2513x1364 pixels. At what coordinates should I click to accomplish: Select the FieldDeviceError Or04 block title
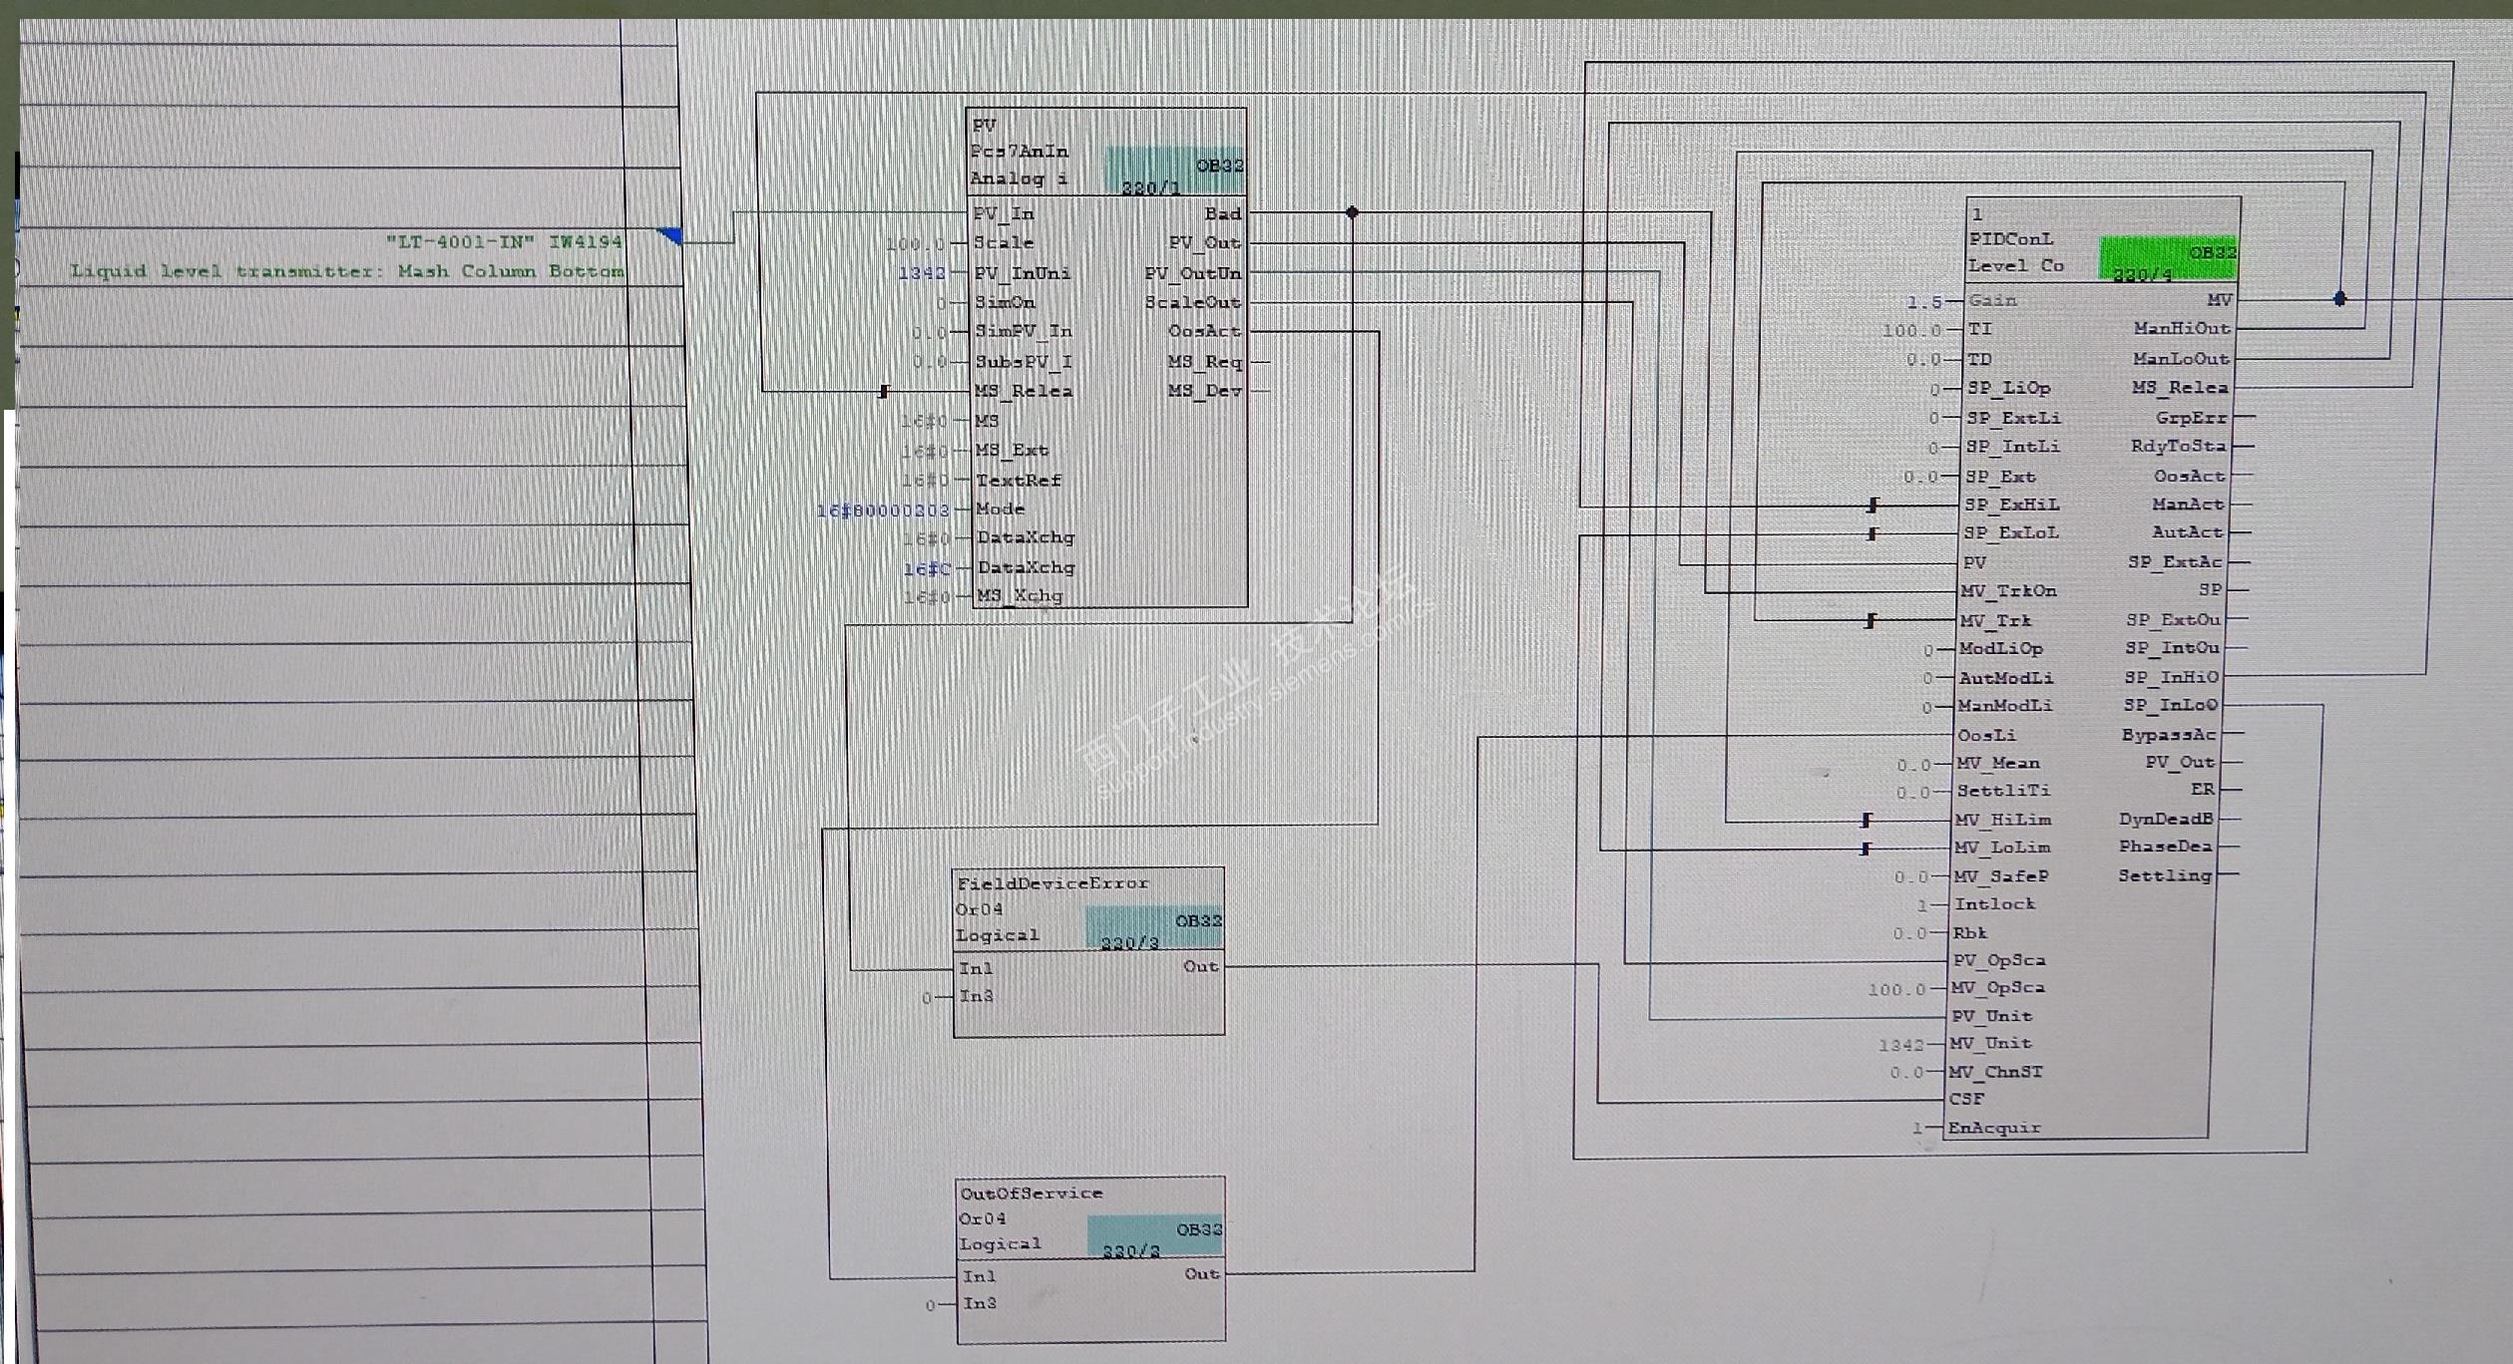(x=1052, y=883)
